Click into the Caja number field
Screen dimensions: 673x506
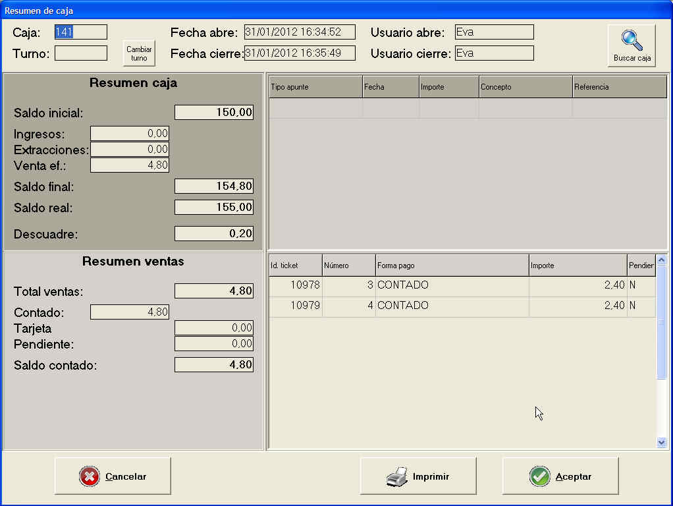pos(80,32)
